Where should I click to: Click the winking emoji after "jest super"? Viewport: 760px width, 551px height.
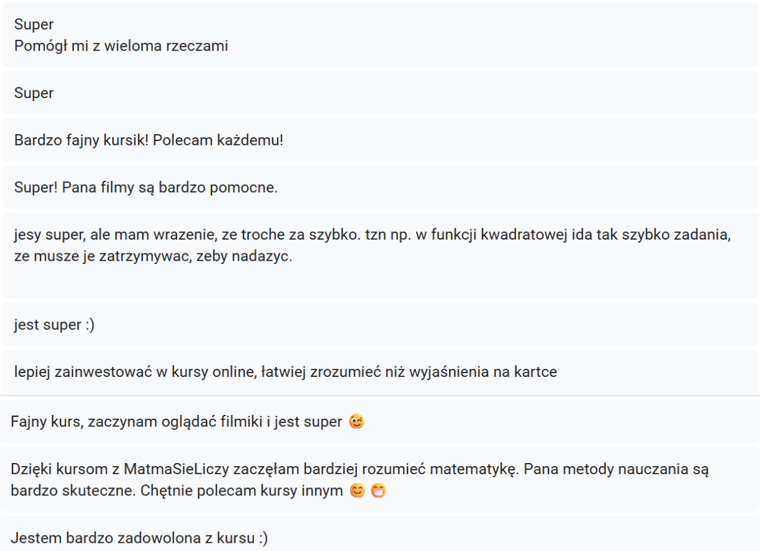click(x=357, y=422)
